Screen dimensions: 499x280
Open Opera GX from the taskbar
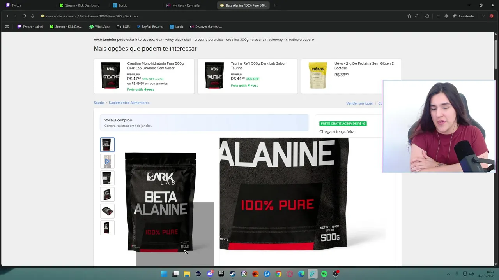coord(290,274)
